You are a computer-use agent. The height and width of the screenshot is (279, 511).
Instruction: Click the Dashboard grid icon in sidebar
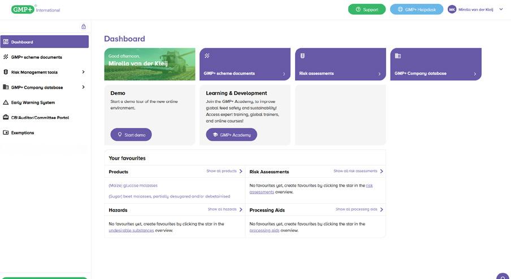(x=6, y=42)
